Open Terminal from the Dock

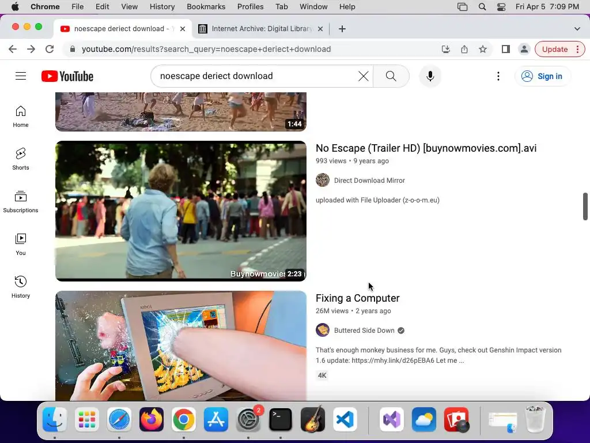281,419
